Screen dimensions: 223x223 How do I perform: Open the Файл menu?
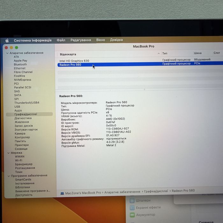pos(61,40)
